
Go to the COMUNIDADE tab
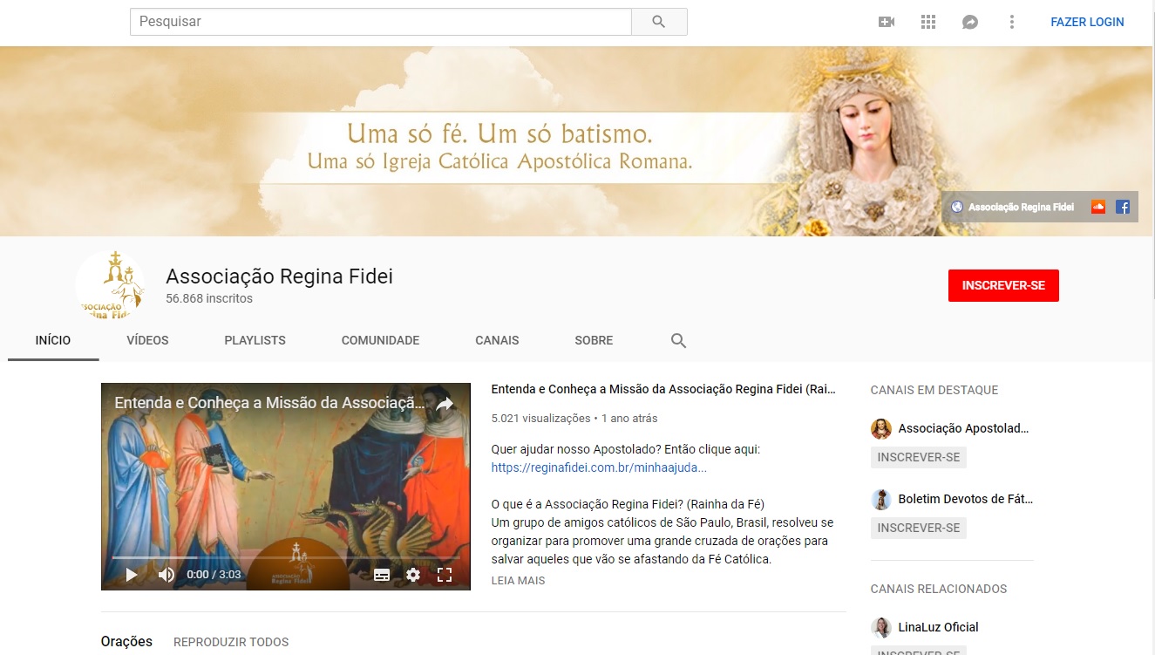pyautogui.click(x=381, y=340)
